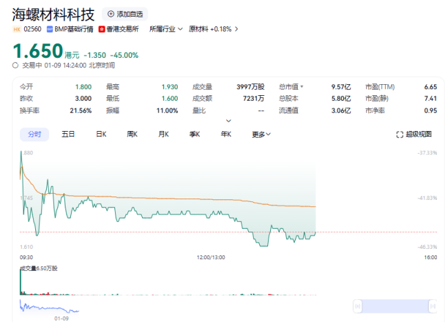This screenshot has height=322, width=448.
Task: Click the 流通值 value 3.06亿
Action: pyautogui.click(x=341, y=110)
